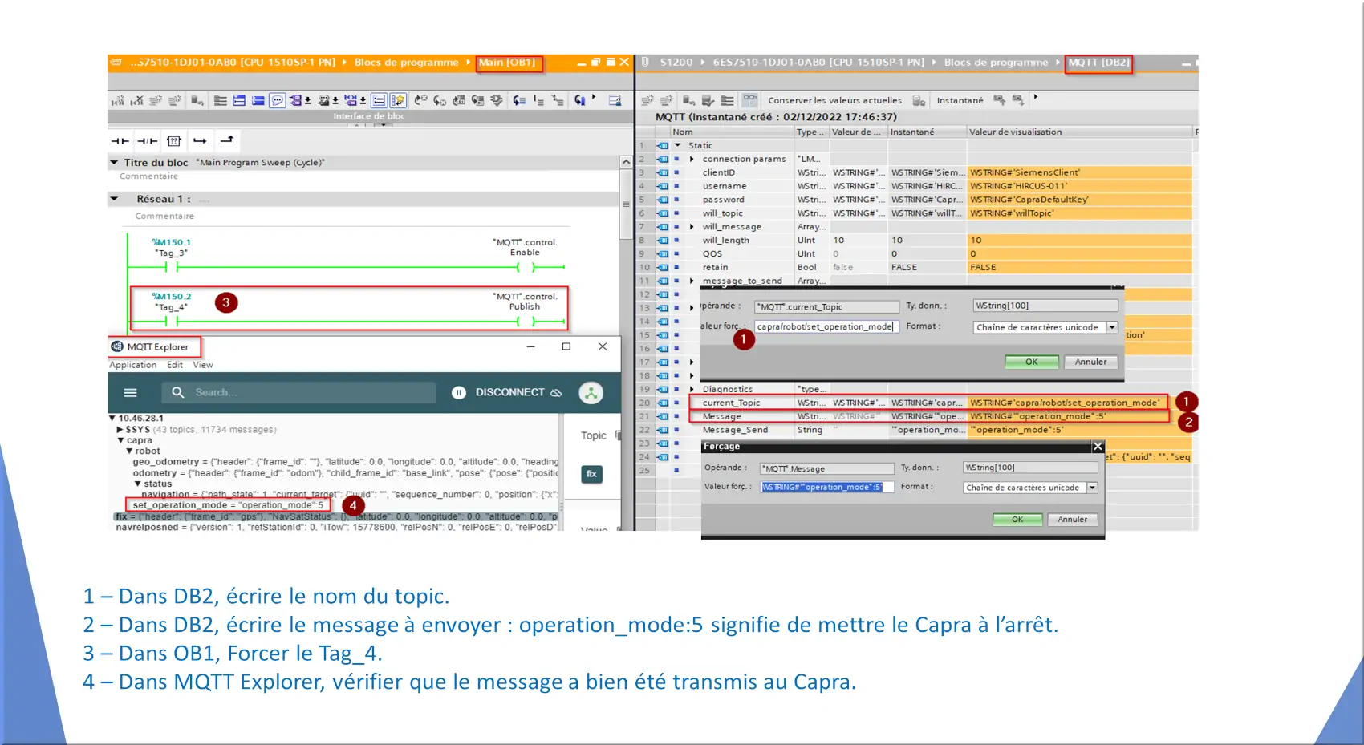Open a branch in the ladder editor
Screen dimensions: 1364x745
(x=200, y=140)
